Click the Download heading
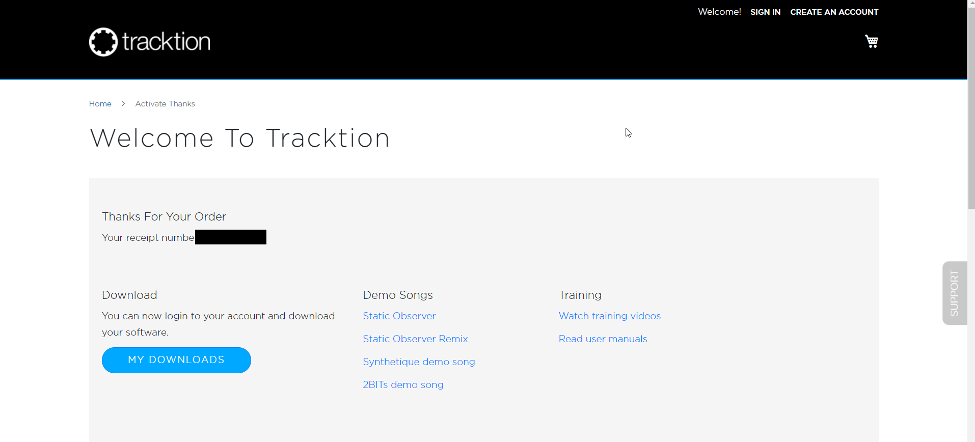 129,295
